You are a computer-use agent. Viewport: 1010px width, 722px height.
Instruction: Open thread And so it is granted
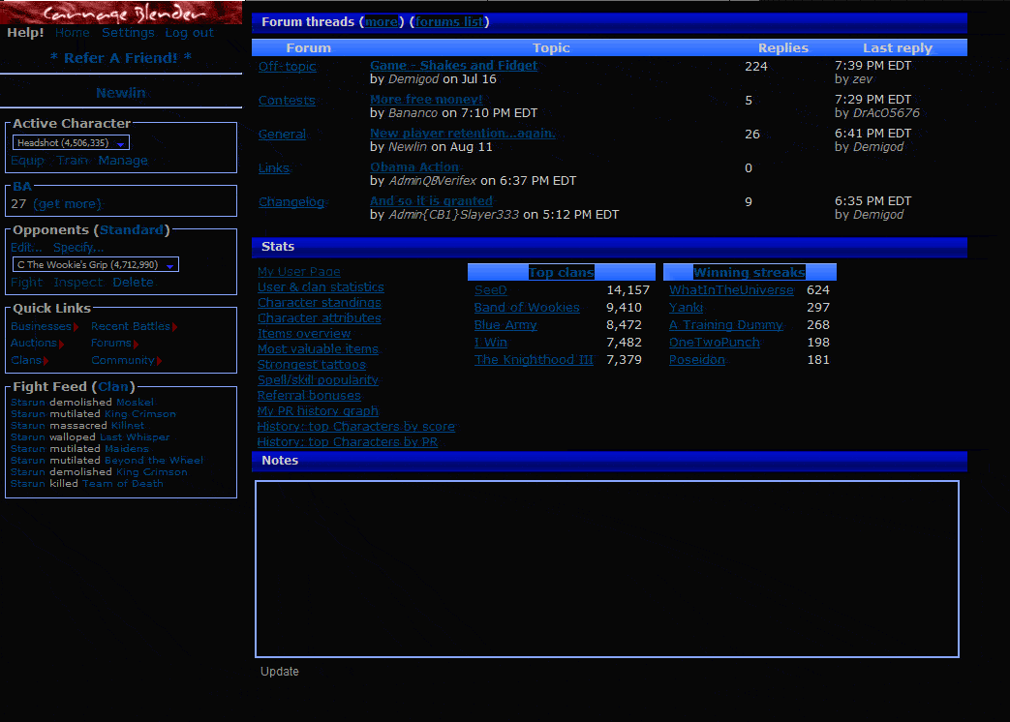click(431, 200)
